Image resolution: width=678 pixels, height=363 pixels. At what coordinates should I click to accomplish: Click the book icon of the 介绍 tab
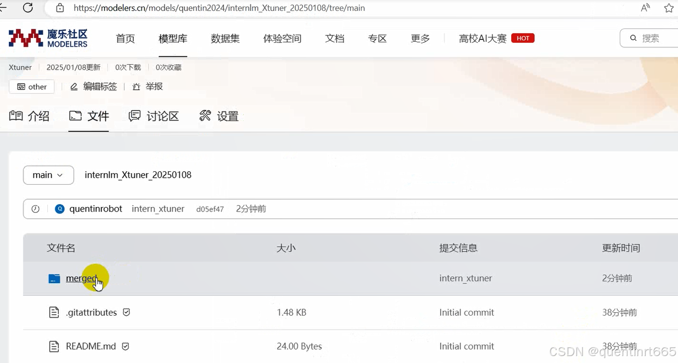(16, 116)
